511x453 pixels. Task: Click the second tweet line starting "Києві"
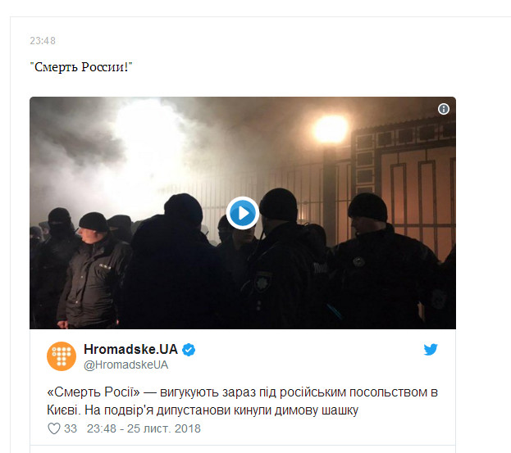pyautogui.click(x=203, y=410)
